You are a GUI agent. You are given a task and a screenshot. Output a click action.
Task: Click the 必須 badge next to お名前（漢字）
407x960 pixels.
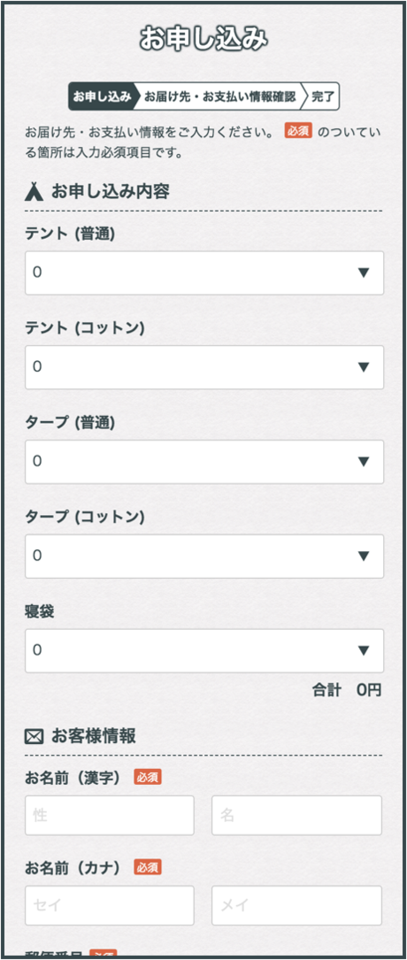point(148,778)
